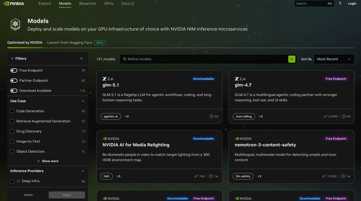Click the Reset filters button

tap(29, 195)
